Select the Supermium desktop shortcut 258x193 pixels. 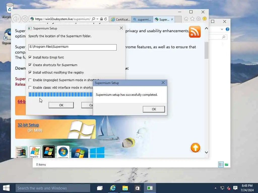[7, 36]
